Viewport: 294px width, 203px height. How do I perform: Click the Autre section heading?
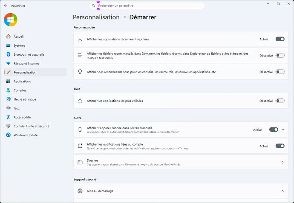pyautogui.click(x=78, y=118)
